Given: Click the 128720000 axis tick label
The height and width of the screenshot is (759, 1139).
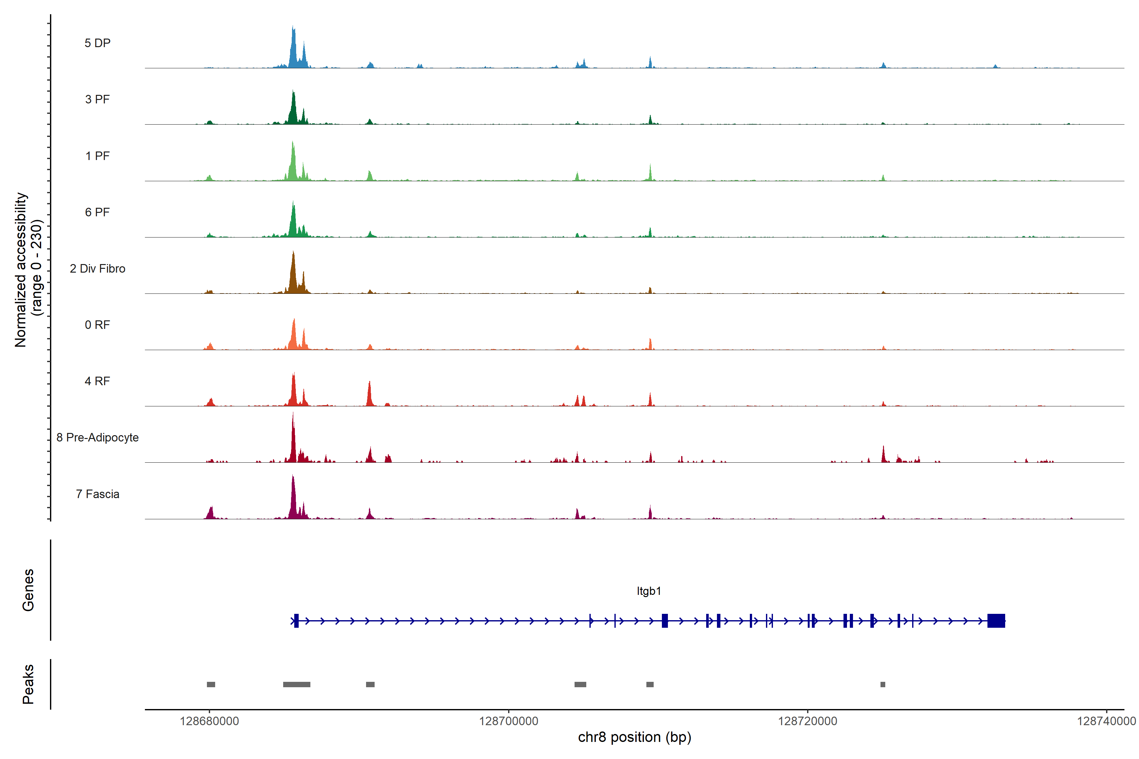Looking at the screenshot, I should click(807, 721).
